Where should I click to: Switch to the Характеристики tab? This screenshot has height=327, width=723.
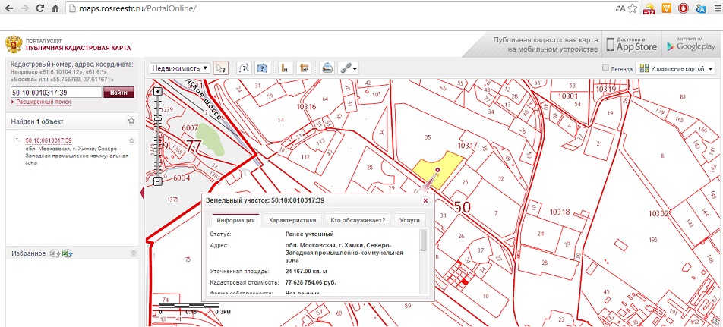click(x=292, y=220)
